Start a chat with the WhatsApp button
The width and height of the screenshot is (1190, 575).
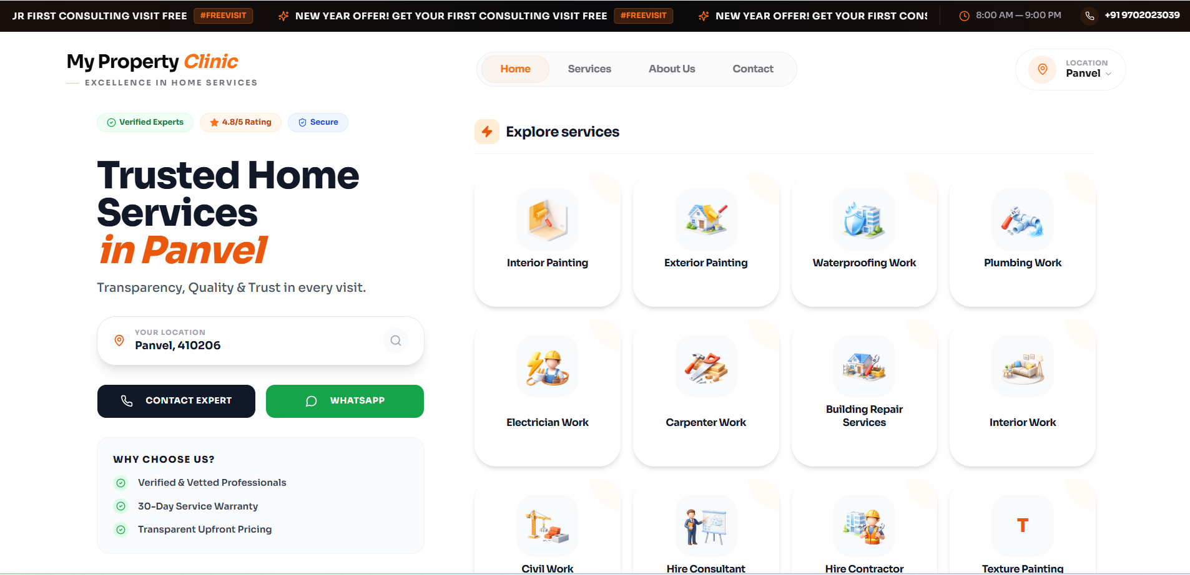(x=345, y=401)
